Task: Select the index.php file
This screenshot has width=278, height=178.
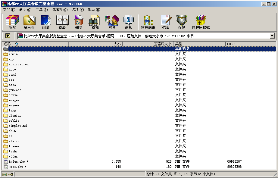Action: 17,162
